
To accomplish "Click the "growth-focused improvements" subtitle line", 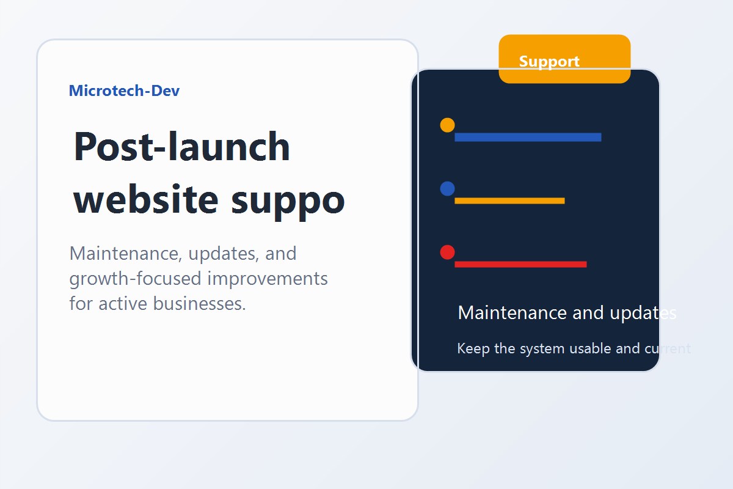I will [x=199, y=279].
